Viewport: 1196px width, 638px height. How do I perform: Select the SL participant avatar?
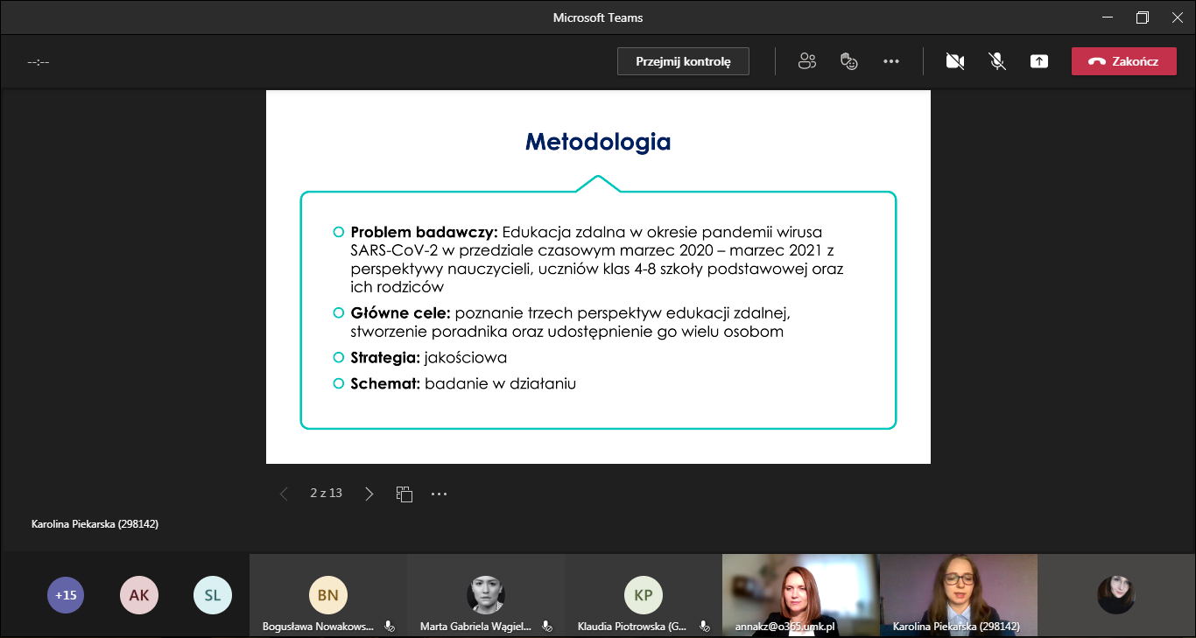(213, 595)
